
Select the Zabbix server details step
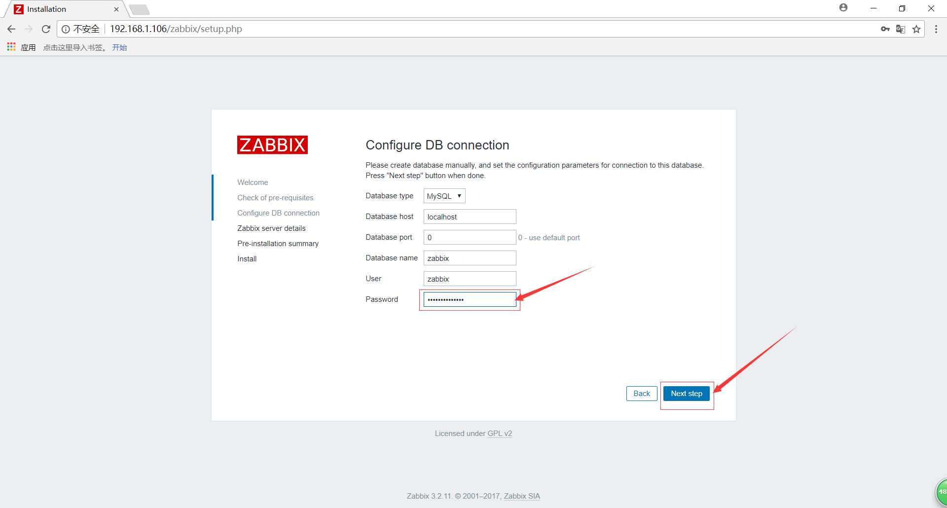pyautogui.click(x=271, y=228)
